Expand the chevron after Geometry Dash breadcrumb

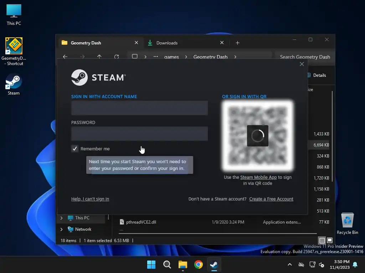coord(235,57)
